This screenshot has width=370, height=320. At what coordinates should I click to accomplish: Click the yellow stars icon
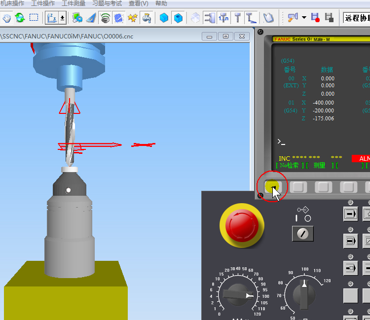coord(132,18)
